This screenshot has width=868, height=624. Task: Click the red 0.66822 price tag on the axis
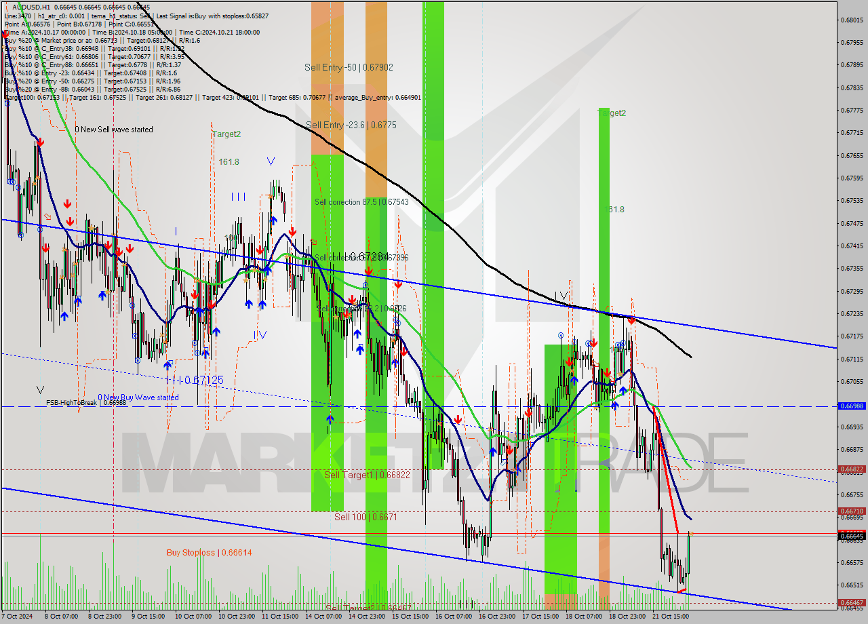(x=852, y=469)
